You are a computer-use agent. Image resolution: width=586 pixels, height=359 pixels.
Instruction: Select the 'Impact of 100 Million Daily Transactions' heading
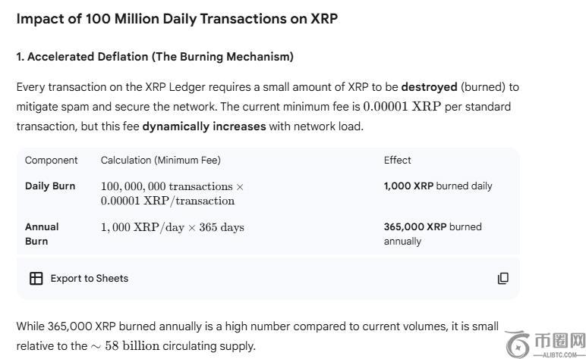pos(177,19)
